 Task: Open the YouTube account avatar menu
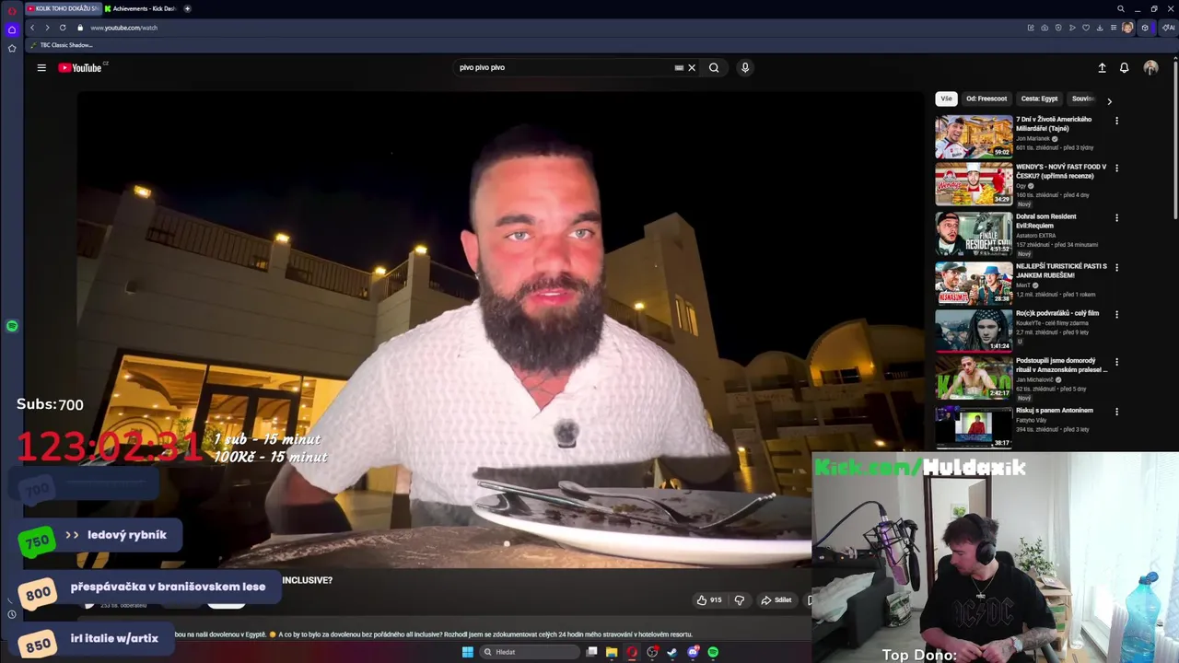tap(1150, 67)
